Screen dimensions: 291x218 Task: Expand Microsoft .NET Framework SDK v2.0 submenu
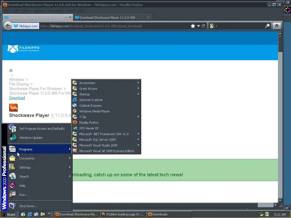106,134
